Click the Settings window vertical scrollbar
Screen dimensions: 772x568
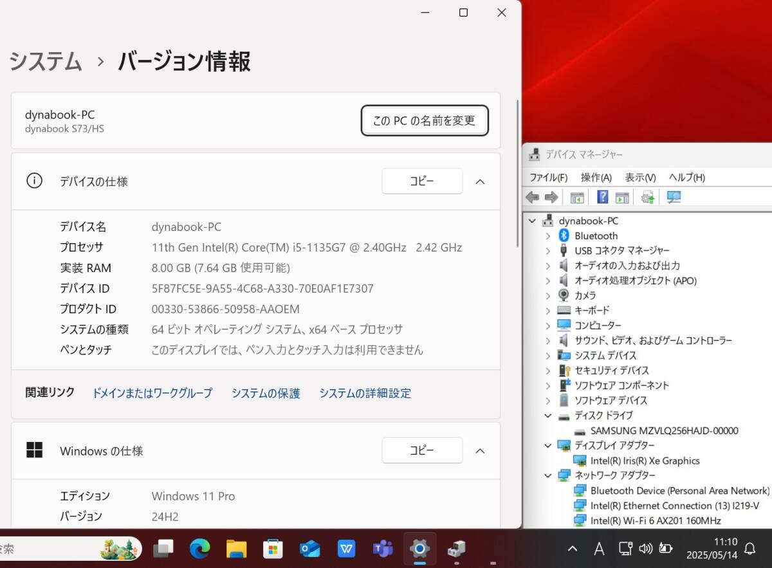tap(518, 174)
